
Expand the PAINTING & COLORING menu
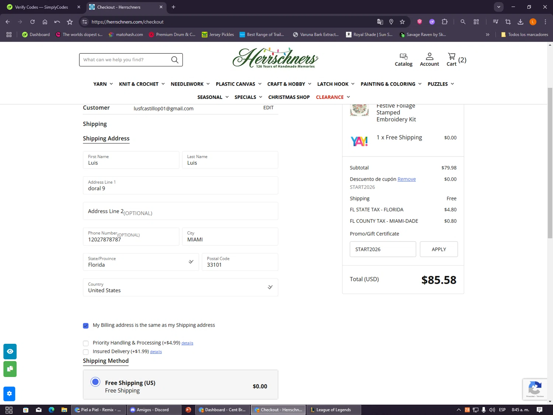tap(391, 84)
